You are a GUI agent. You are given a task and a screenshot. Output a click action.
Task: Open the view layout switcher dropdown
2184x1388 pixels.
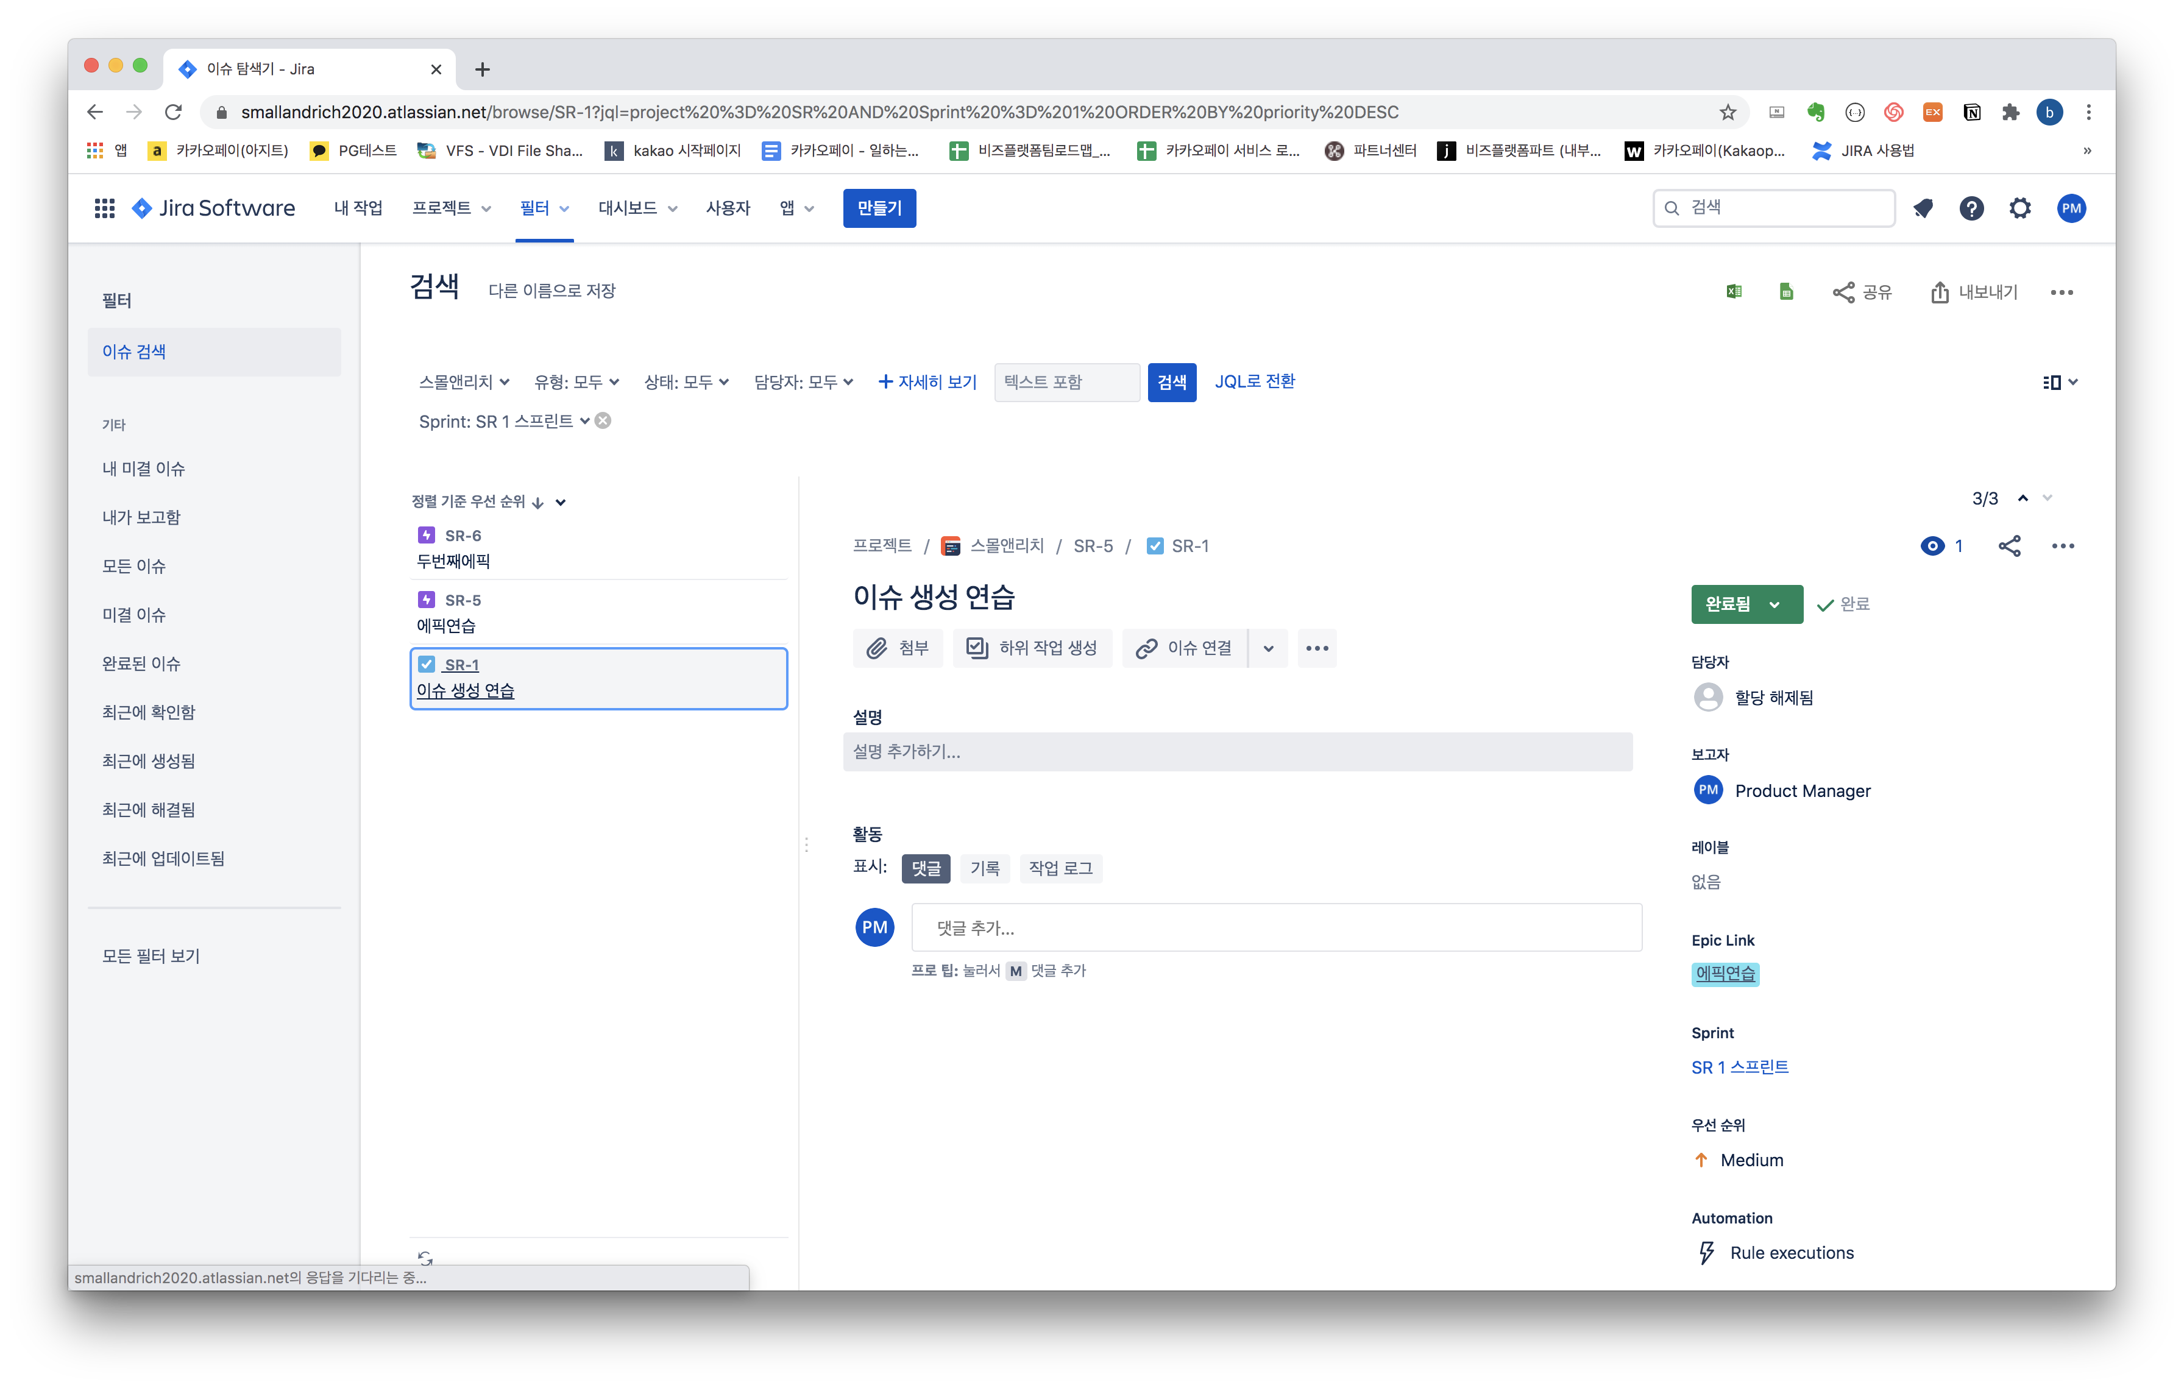(x=2059, y=383)
